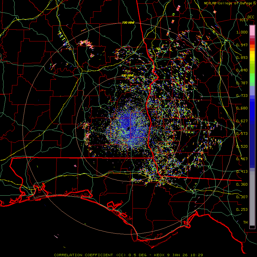Image resolution: width=257 pixels, height=257 pixels.
Task: Click the [CC] legend heading
Action: click(x=244, y=20)
